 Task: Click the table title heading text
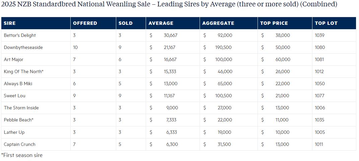pyautogui.click(x=169, y=4)
